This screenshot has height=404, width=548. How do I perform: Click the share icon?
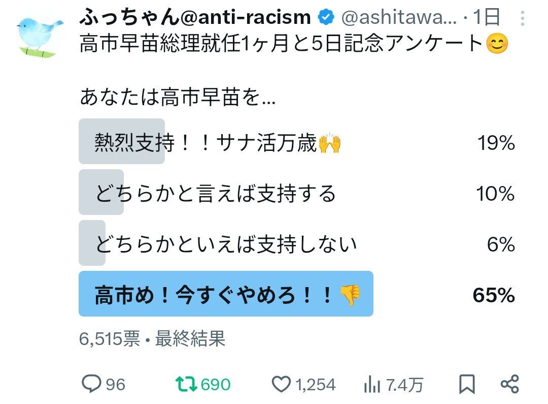pyautogui.click(x=509, y=384)
